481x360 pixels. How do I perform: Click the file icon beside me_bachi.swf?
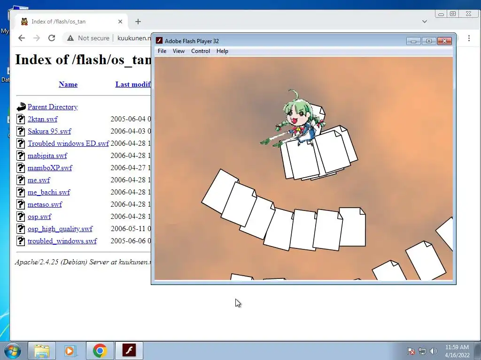[x=21, y=192]
